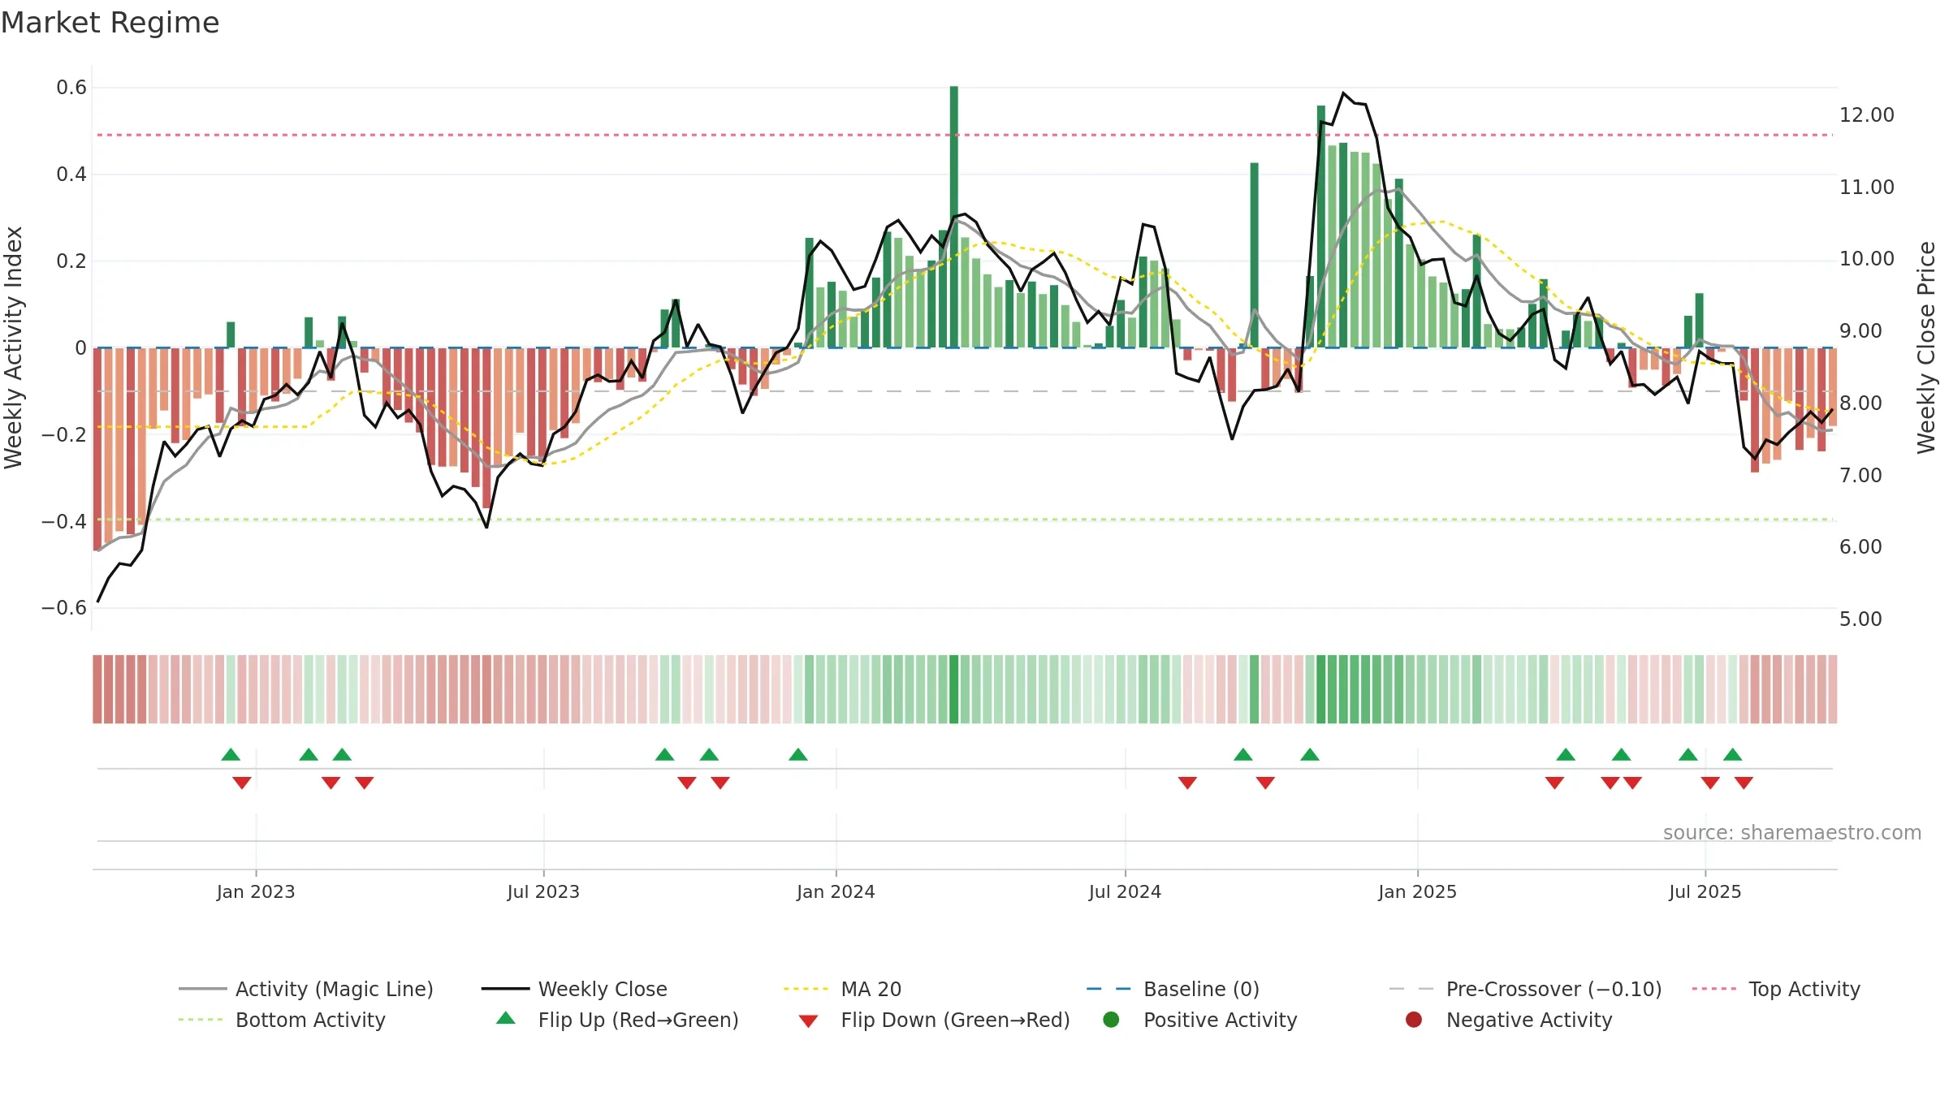The height and width of the screenshot is (1096, 1949).
Task: Click the Baseline (0) legend label
Action: click(x=1201, y=989)
